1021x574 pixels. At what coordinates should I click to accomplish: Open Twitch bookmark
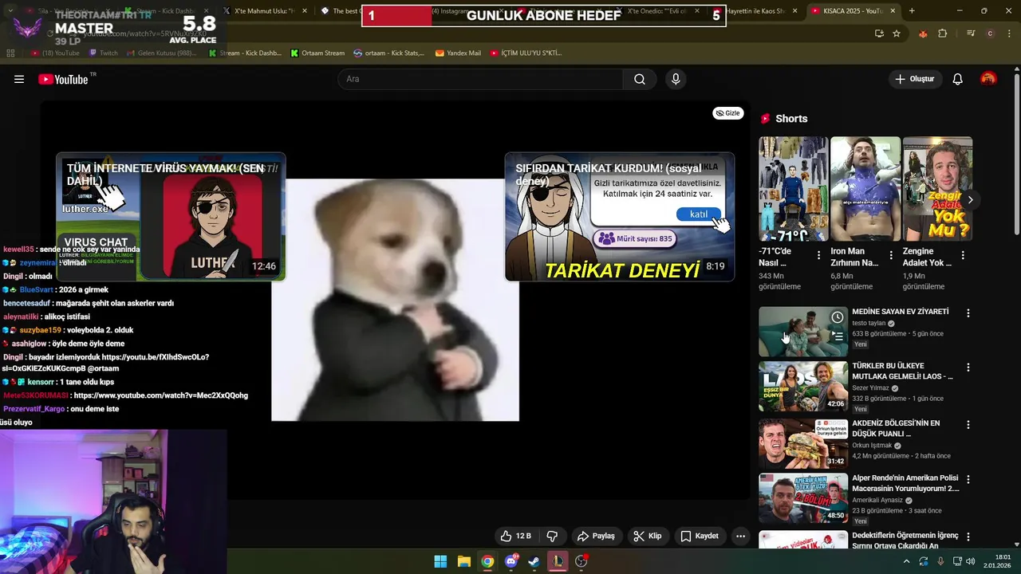pyautogui.click(x=103, y=53)
